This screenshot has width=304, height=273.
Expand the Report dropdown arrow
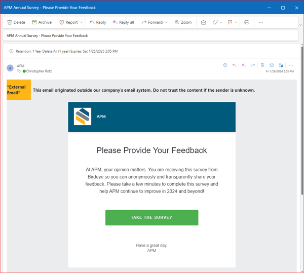pyautogui.click(x=82, y=22)
